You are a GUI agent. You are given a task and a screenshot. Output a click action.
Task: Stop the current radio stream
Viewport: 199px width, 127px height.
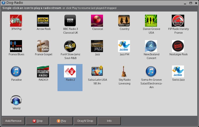pos(37,121)
